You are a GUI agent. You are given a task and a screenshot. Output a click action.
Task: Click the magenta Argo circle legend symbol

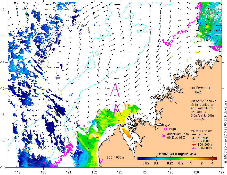pyautogui.click(x=165, y=129)
